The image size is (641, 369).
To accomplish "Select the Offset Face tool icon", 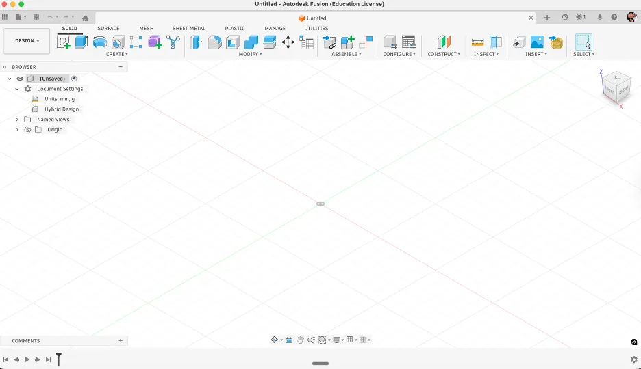I will point(270,42).
